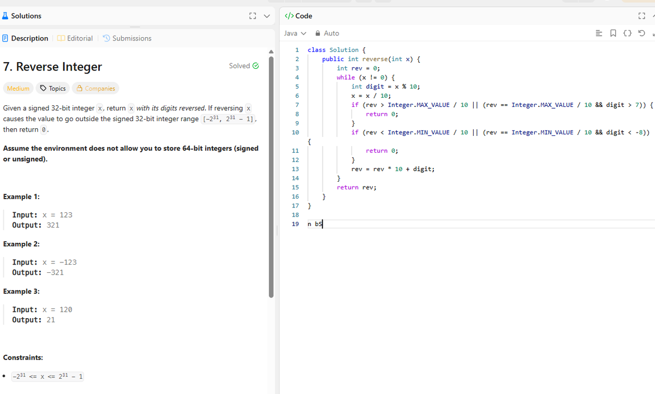
Task: Click the Submissions history clock icon
Action: click(x=106, y=38)
